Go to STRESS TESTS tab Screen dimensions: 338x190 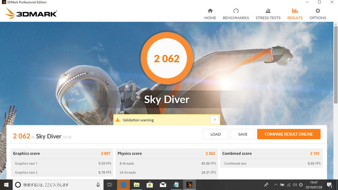268,14
